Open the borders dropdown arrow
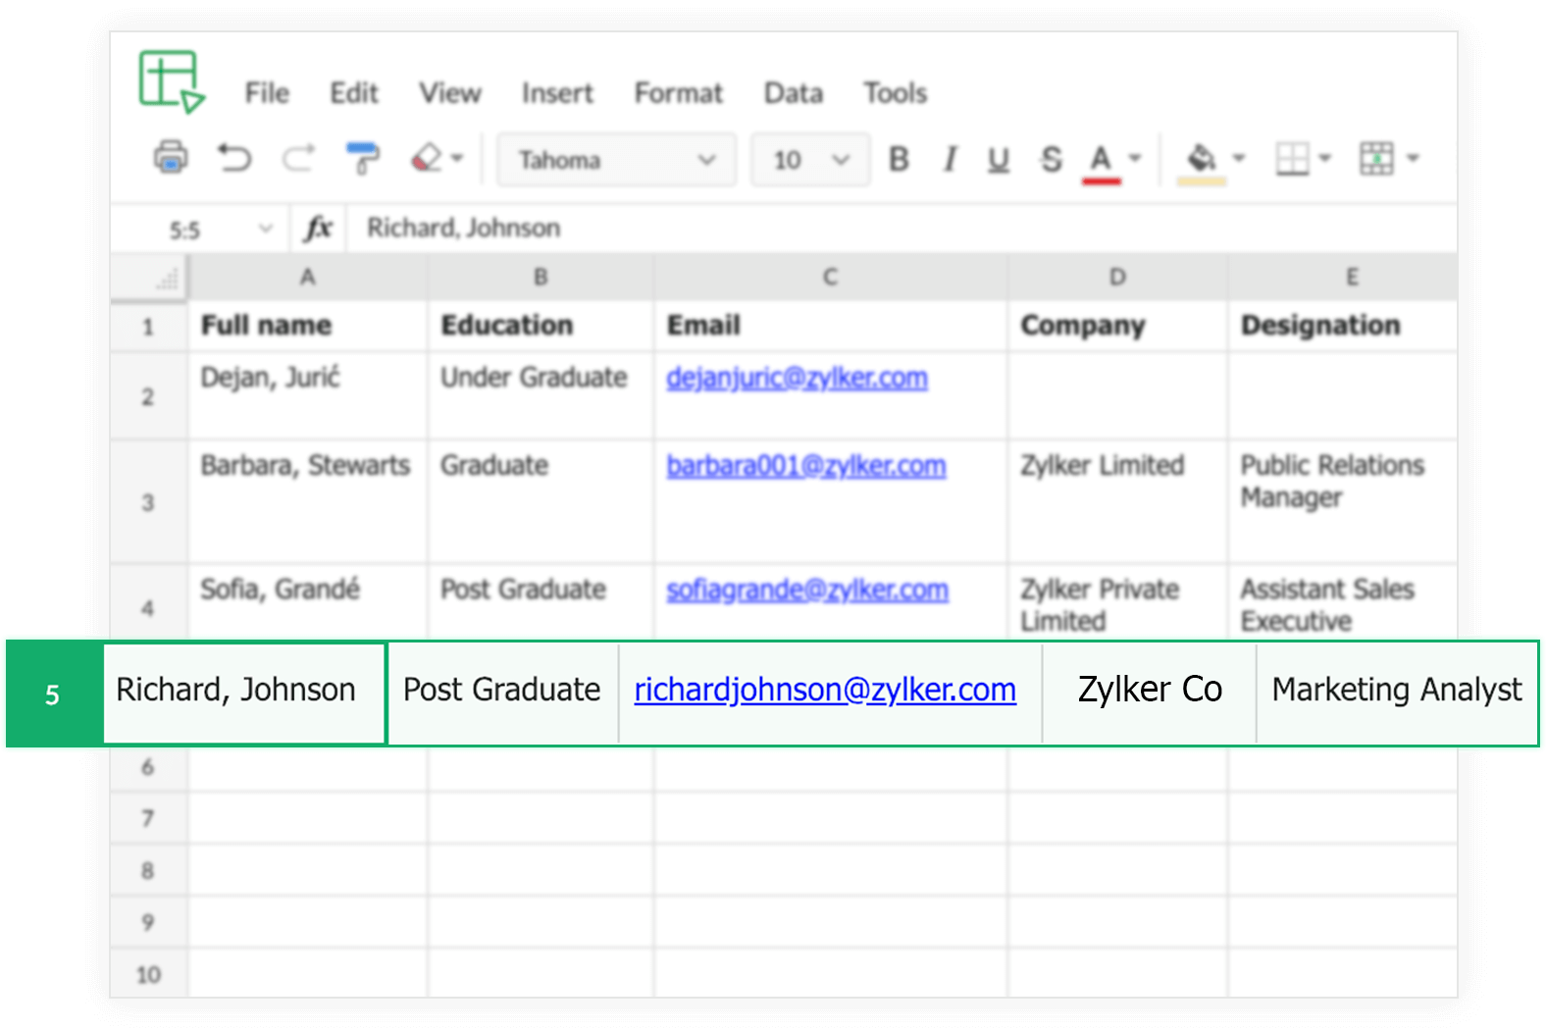This screenshot has width=1546, height=1029. point(1324,158)
